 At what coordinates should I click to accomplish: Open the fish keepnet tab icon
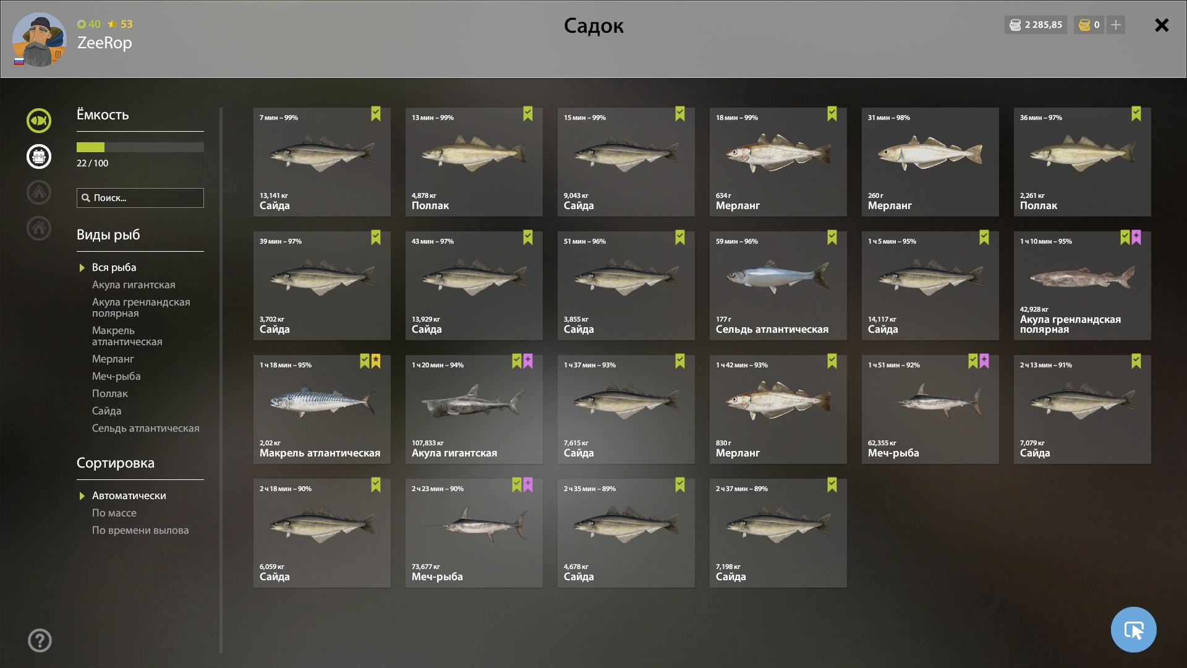[39, 121]
